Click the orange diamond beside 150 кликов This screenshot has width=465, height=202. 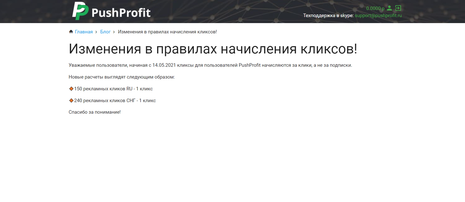(x=71, y=89)
